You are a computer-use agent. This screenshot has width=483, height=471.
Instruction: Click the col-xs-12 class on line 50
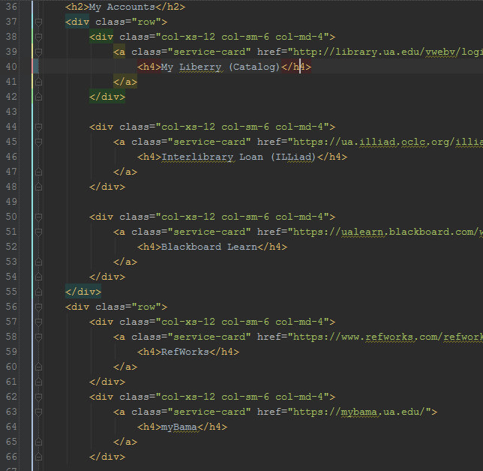[x=188, y=217]
